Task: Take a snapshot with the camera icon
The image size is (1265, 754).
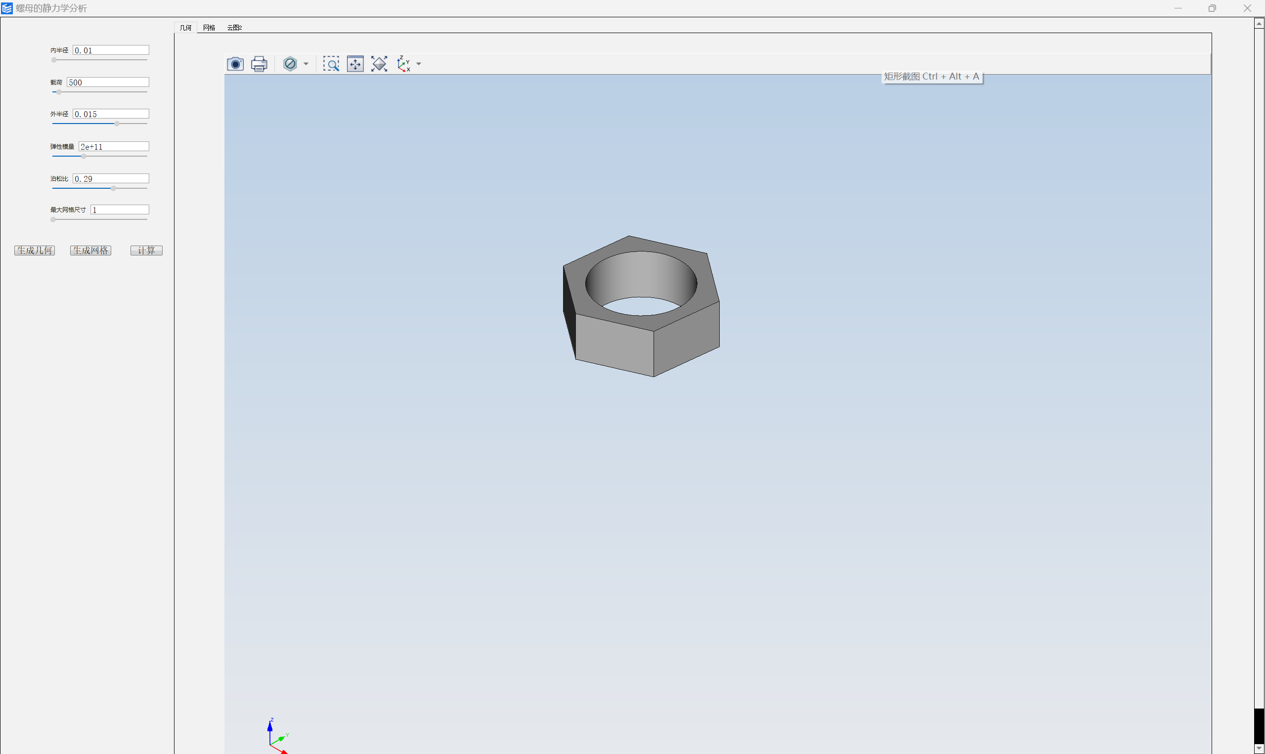Action: click(235, 64)
